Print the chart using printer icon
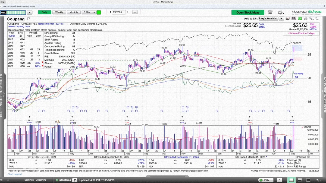326x183 pixels. [306, 18]
